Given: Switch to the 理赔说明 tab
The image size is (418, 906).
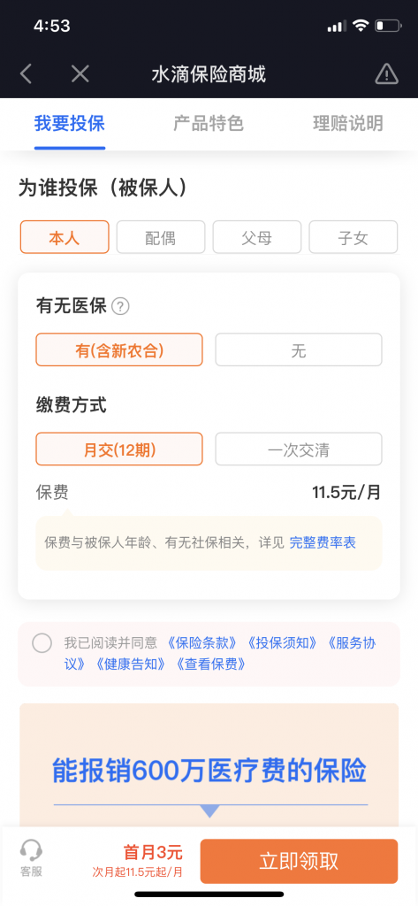Looking at the screenshot, I should click(347, 124).
